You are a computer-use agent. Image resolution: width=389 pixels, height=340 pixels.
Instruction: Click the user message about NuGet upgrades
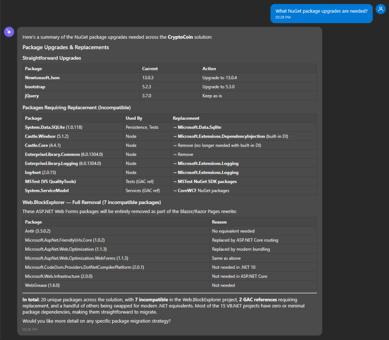[x=321, y=14]
